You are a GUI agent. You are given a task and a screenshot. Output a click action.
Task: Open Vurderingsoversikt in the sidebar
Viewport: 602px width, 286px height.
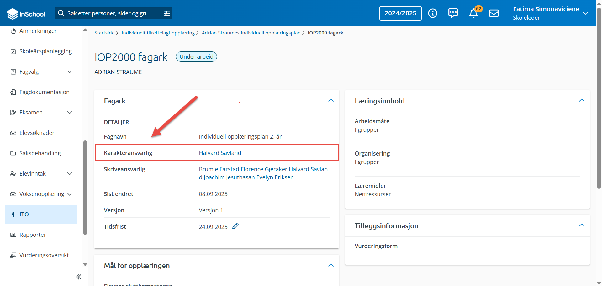pos(44,255)
